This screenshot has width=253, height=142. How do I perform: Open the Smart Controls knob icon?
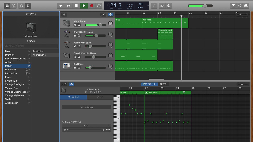tap(21, 6)
